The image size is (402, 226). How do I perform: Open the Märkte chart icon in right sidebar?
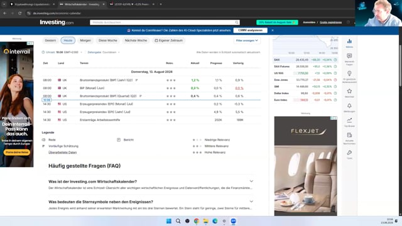349,41
